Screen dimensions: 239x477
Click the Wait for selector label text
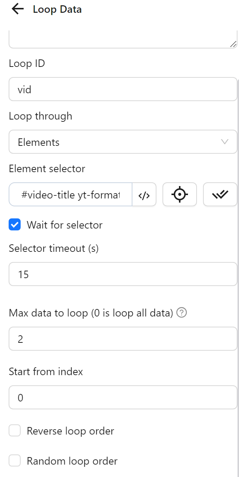coord(65,225)
